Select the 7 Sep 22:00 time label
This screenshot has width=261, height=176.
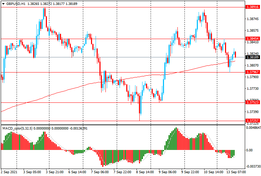pos(122,172)
